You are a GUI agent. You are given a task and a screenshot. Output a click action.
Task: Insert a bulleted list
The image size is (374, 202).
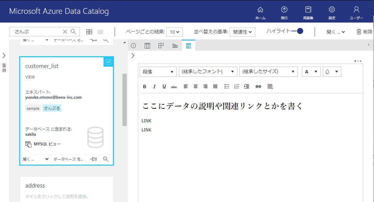coord(227,87)
